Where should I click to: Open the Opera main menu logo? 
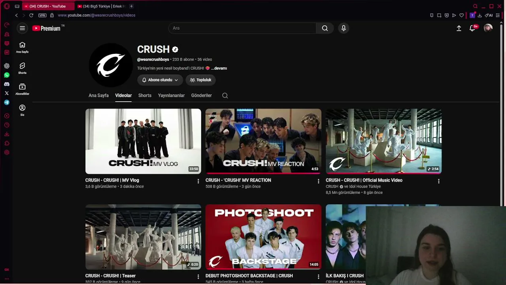(7, 6)
